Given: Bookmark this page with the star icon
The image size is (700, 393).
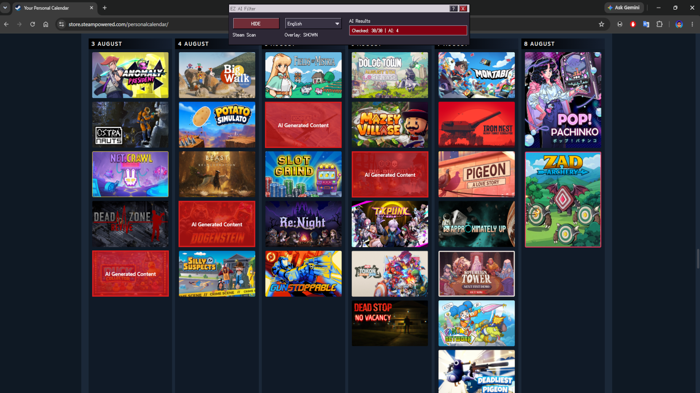Looking at the screenshot, I should coord(602,24).
